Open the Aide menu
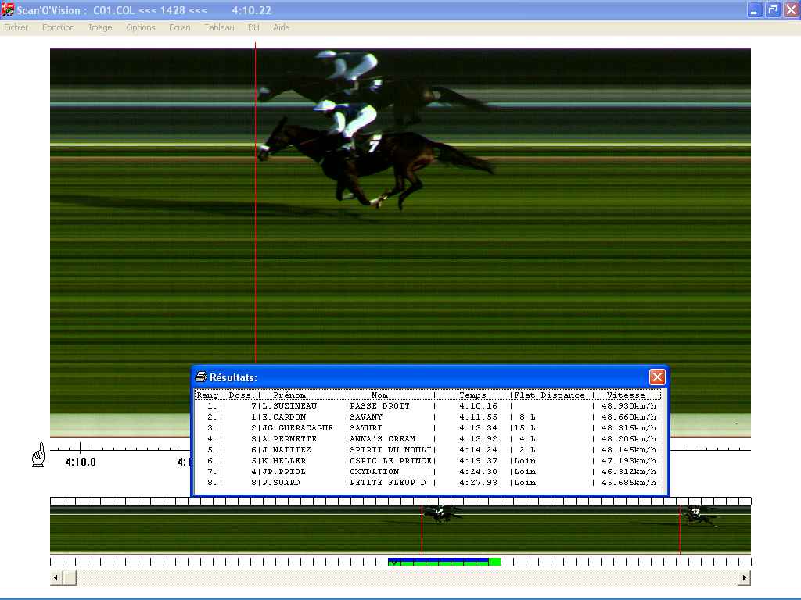 [281, 27]
